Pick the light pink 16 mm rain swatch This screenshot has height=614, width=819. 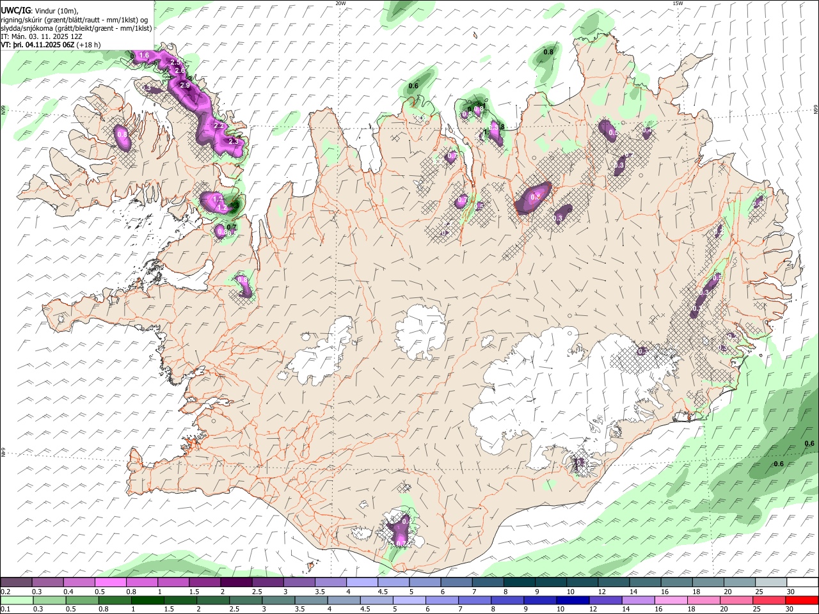[671, 601]
